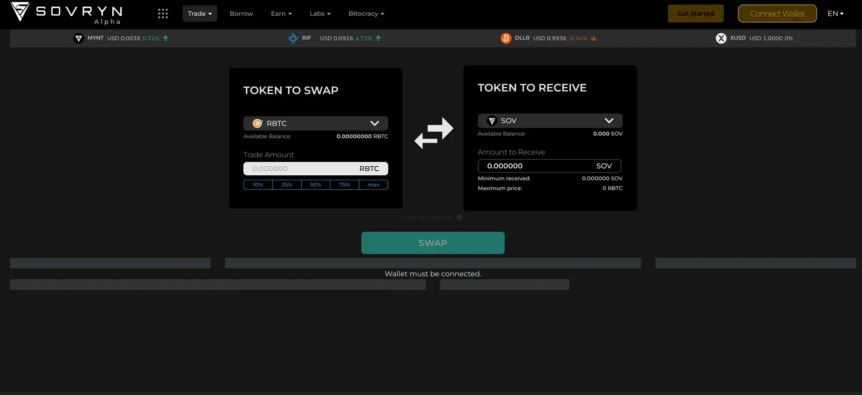Click the MYNT token icon in ticker
Image resolution: width=862 pixels, height=395 pixels.
(79, 39)
